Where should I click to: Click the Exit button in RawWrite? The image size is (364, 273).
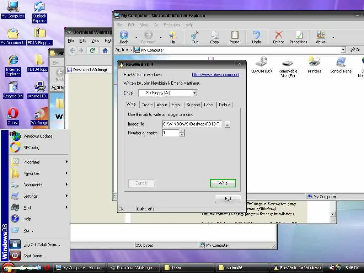coord(228,199)
